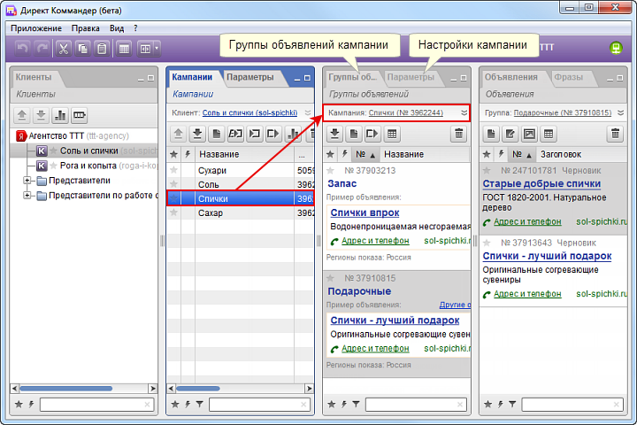Click the Другие link in Подарочные group
The width and height of the screenshot is (637, 425).
455,305
